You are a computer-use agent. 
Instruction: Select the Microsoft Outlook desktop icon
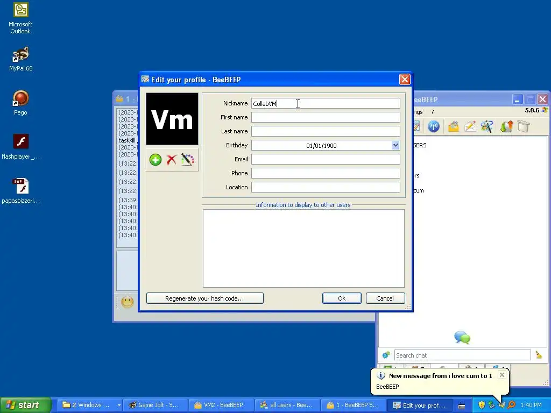point(20,18)
